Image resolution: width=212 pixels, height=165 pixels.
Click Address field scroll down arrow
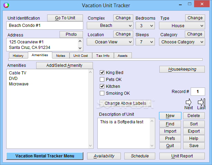pos(80,48)
